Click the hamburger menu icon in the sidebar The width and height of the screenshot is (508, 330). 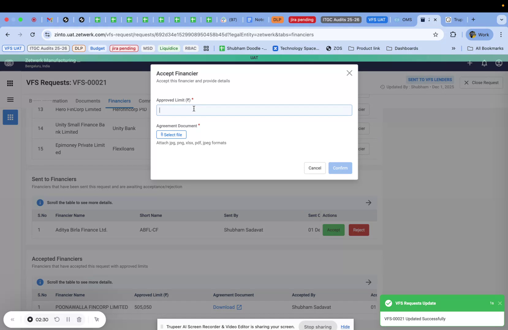point(10,99)
